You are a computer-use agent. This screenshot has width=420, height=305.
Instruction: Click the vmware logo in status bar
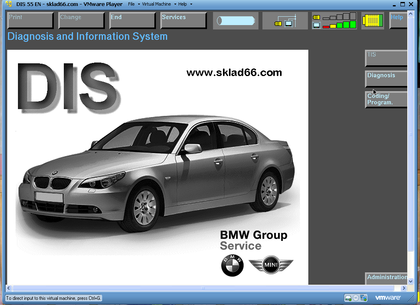388,297
